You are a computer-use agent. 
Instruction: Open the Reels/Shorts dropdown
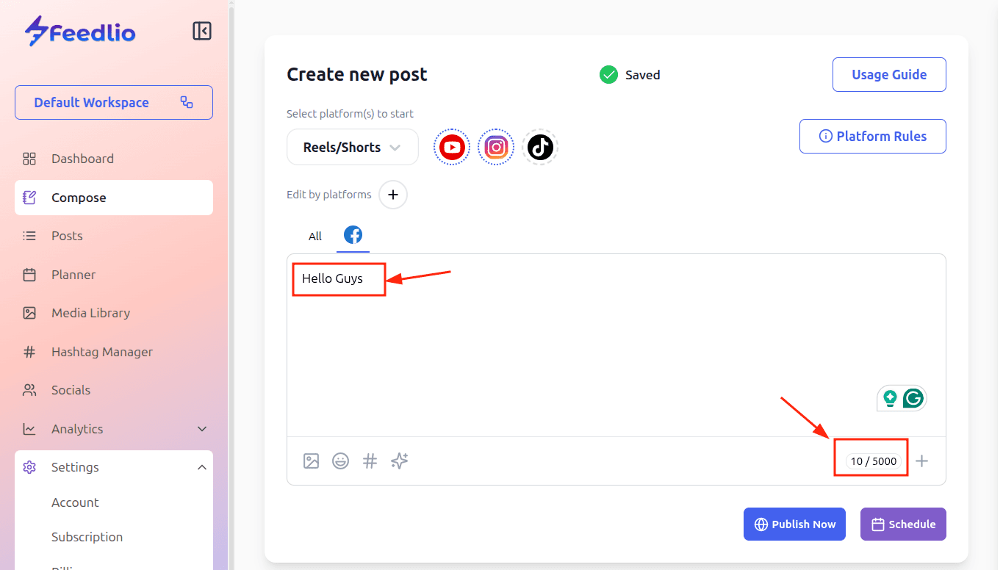pos(352,148)
